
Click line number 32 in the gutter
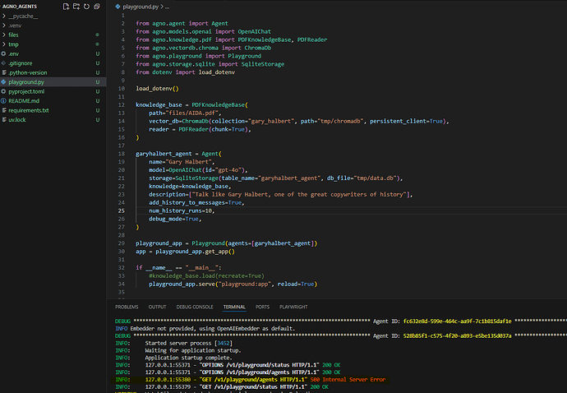(x=121, y=268)
